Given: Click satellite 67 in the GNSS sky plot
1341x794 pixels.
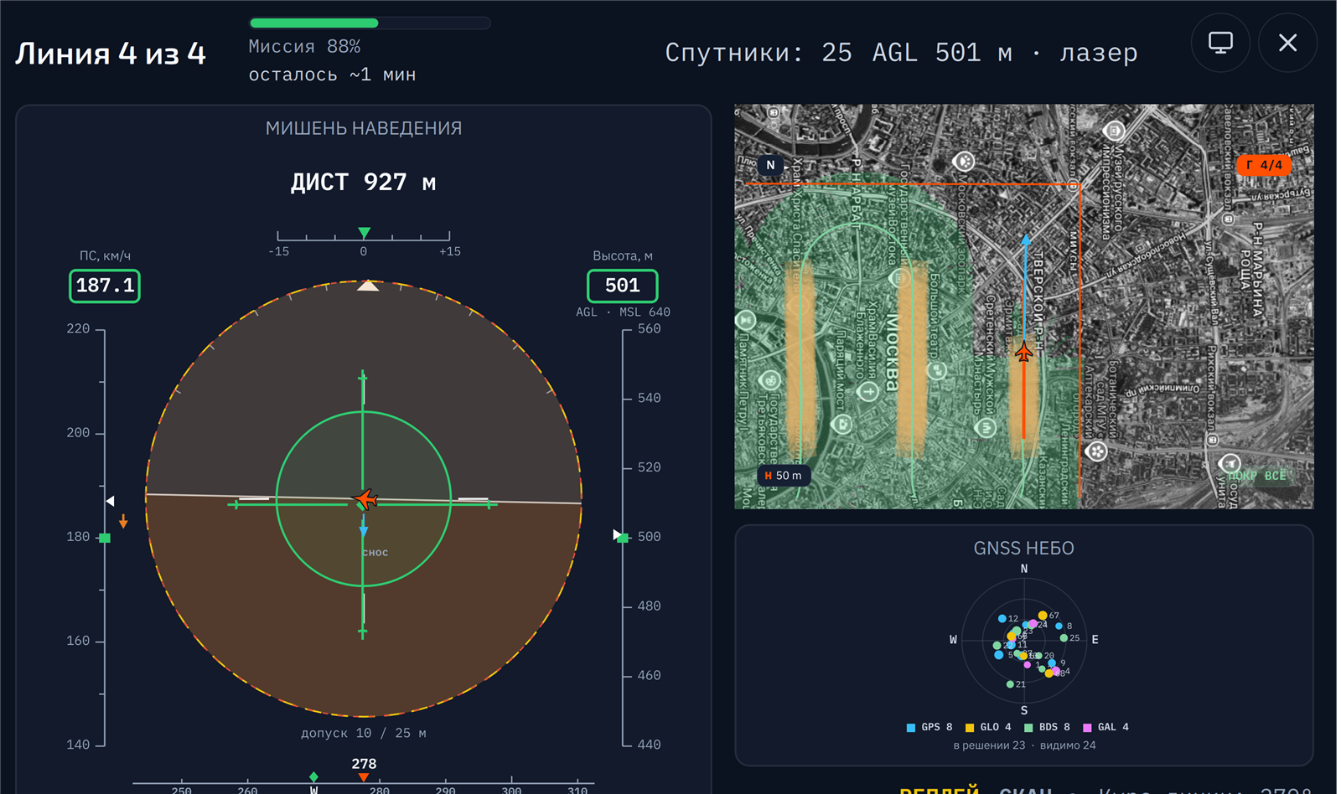Looking at the screenshot, I should [x=1043, y=616].
